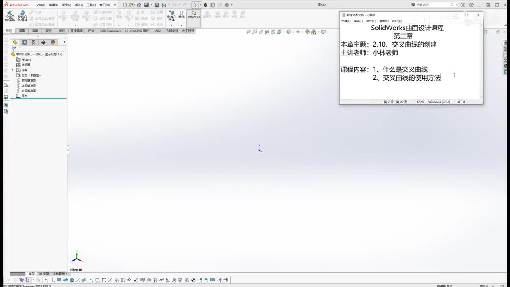Select the 右视基准面 plane
Viewport: 510px width, 287px height.
tap(26, 90)
